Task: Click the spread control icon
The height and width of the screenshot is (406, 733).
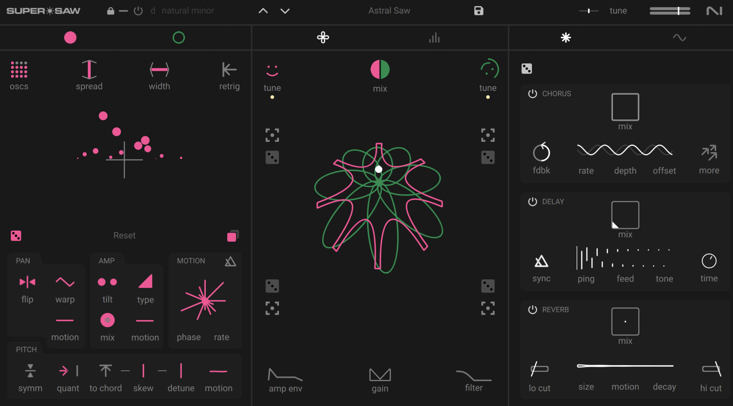Action: [x=89, y=69]
